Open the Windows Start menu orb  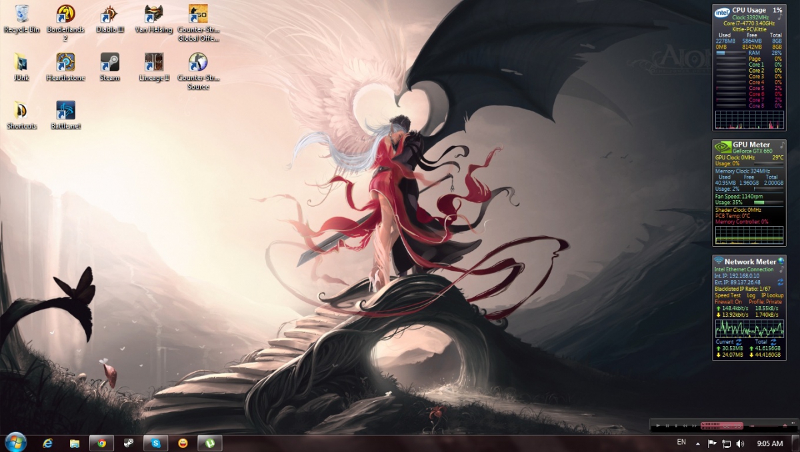(15, 442)
